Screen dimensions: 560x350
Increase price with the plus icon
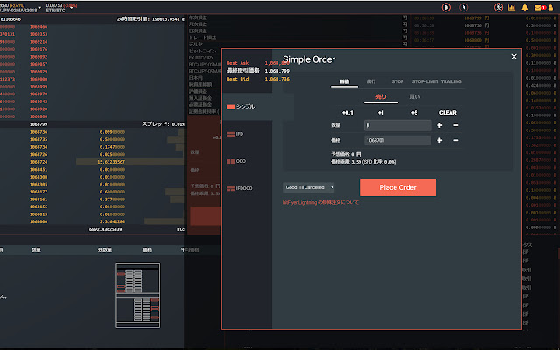pos(439,140)
